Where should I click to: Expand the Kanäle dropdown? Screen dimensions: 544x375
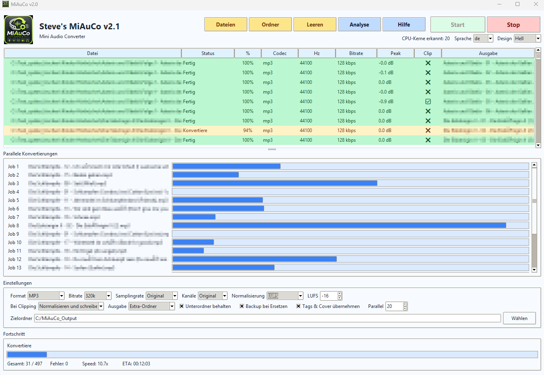point(225,296)
